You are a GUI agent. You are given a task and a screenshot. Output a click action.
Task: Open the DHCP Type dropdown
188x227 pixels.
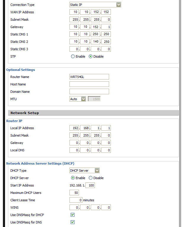[x=85, y=171]
